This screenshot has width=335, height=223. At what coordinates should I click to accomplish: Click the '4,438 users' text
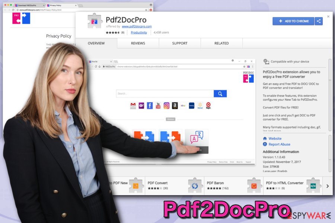click(161, 32)
